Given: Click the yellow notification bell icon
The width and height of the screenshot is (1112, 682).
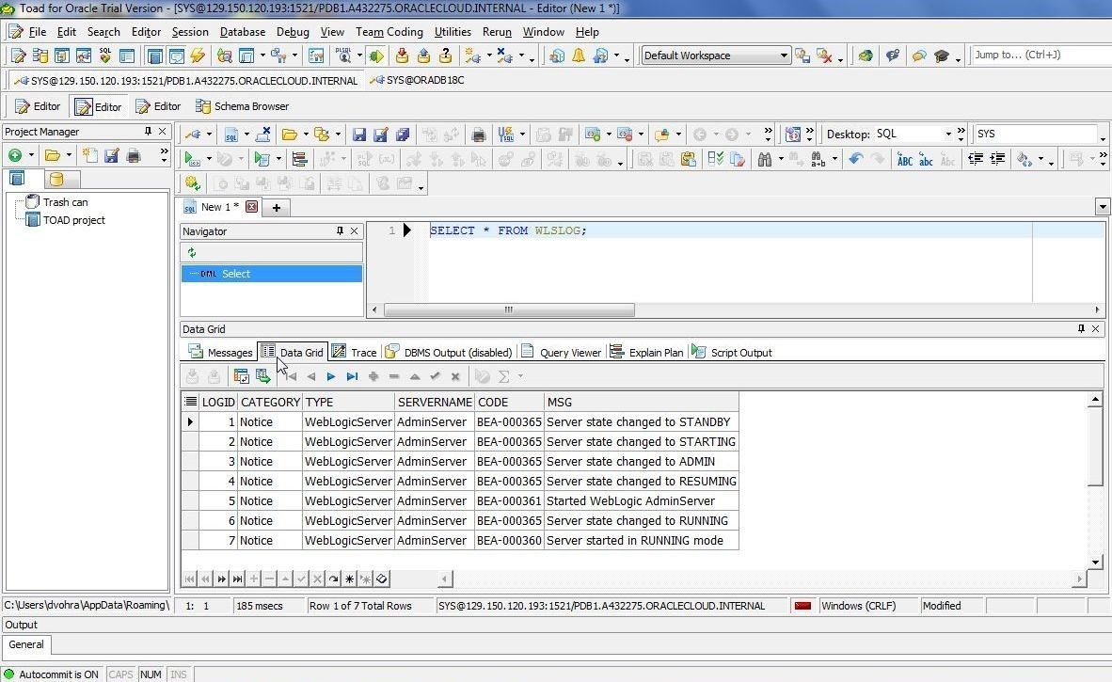Looking at the screenshot, I should 578,56.
